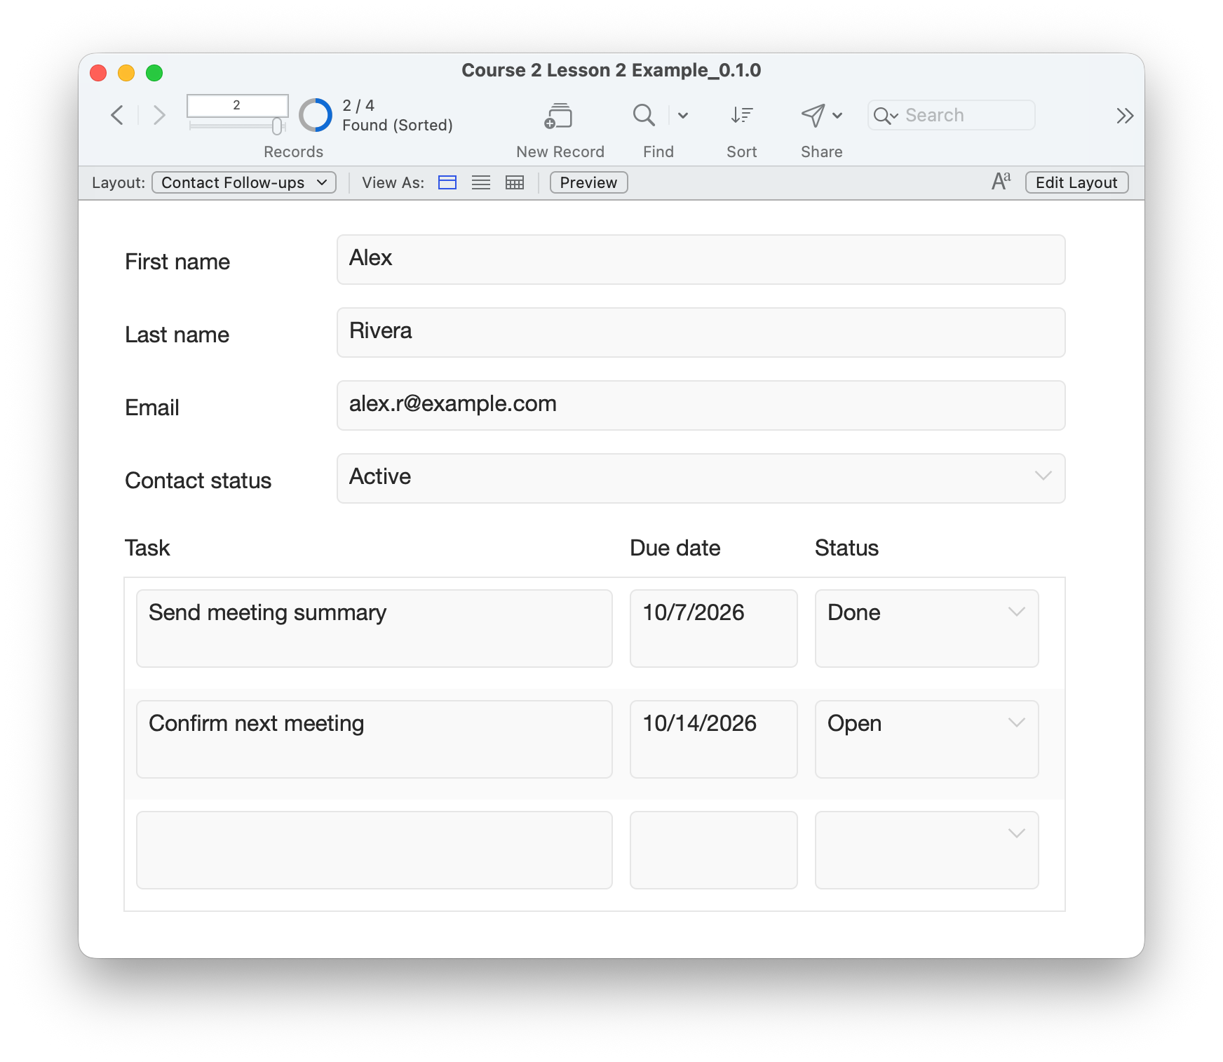Expand the Contact status Active dropdown

[x=1043, y=476]
